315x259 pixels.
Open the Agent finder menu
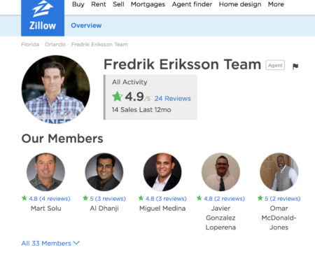click(192, 4)
